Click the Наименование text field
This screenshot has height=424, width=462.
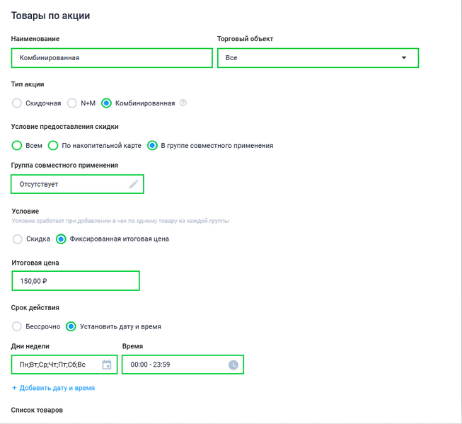(x=112, y=58)
